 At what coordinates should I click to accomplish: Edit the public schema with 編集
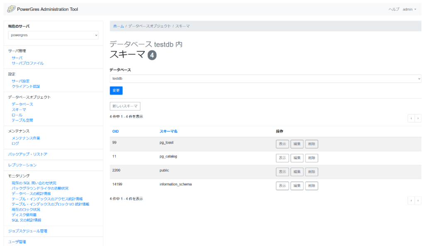[297, 172]
